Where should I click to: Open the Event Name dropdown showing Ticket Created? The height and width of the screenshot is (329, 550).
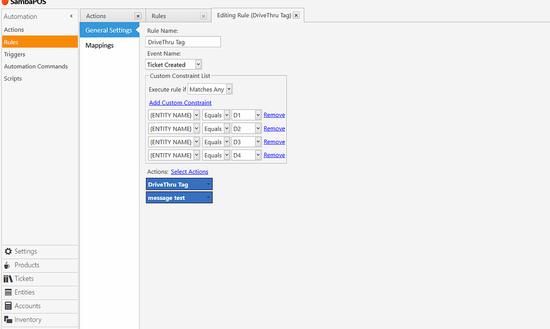pos(198,65)
